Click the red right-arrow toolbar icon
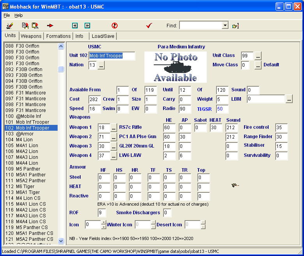Screen dimensions: 304x256 pyautogui.click(x=50, y=26)
